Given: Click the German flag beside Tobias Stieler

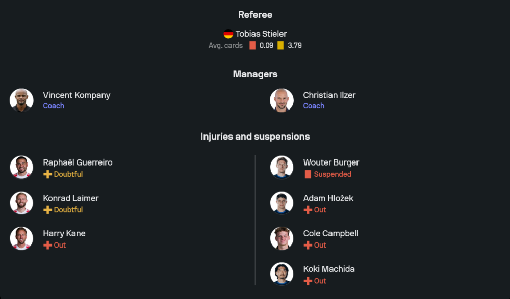Looking at the screenshot, I should pos(228,34).
